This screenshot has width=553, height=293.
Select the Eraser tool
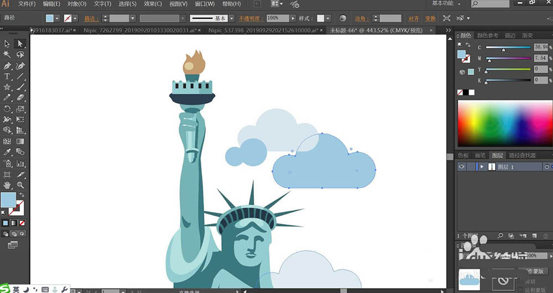point(20,98)
